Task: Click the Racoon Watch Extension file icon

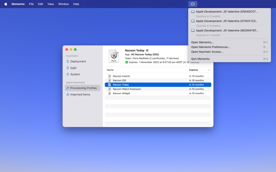Action: click(110, 89)
